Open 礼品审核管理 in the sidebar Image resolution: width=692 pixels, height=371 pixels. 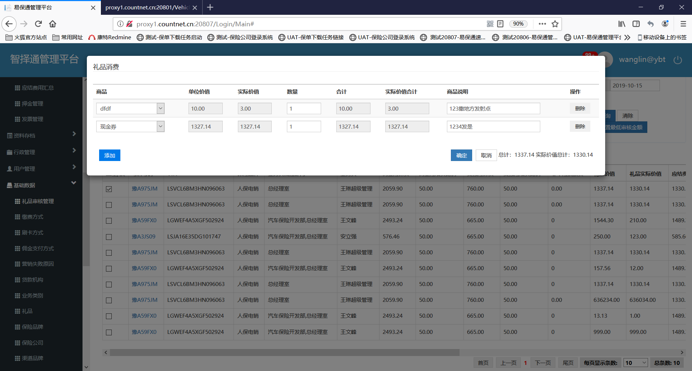tap(37, 201)
